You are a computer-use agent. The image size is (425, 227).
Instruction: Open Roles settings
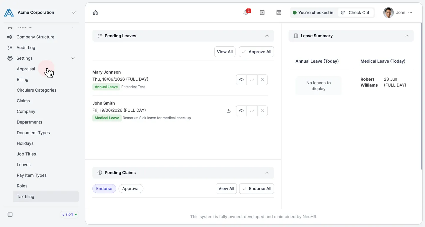tap(46, 186)
